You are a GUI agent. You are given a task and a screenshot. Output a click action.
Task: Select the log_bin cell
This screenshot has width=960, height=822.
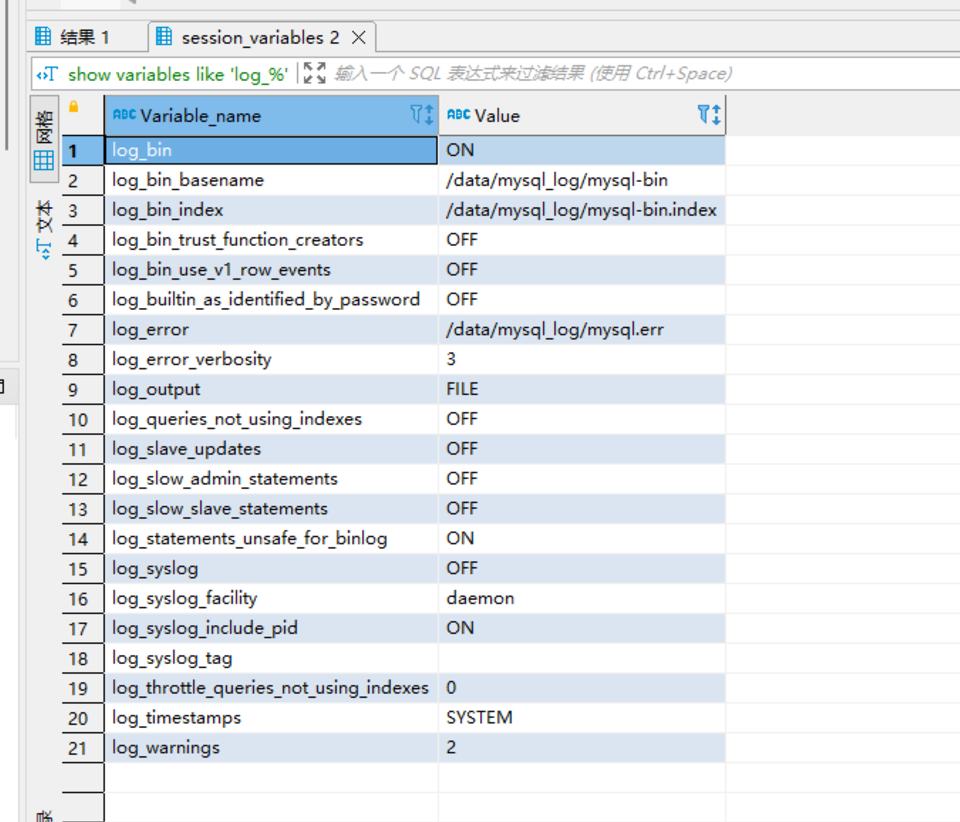point(271,150)
